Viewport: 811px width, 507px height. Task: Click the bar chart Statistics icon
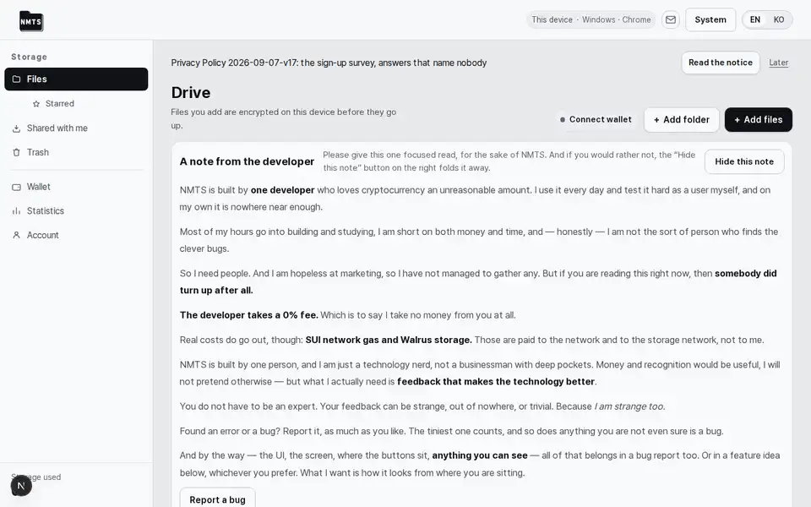(17, 211)
